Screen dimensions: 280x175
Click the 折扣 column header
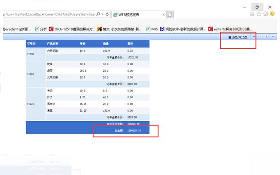point(130,44)
